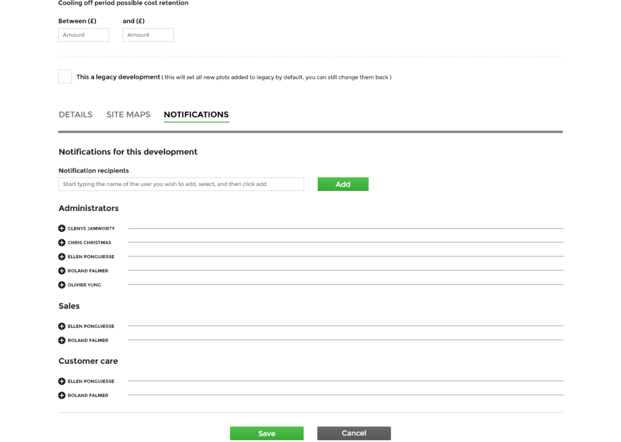
Task: Click the Between (£) amount field
Action: point(84,35)
